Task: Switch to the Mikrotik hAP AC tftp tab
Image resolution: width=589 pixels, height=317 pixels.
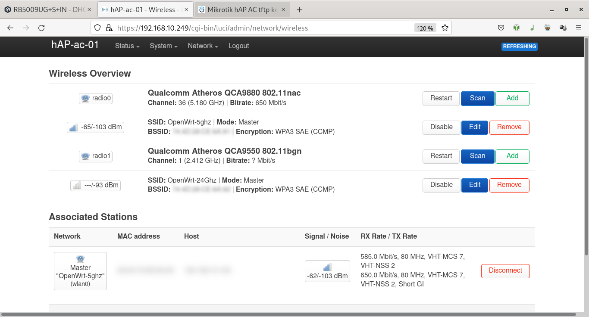Action: 242,9
